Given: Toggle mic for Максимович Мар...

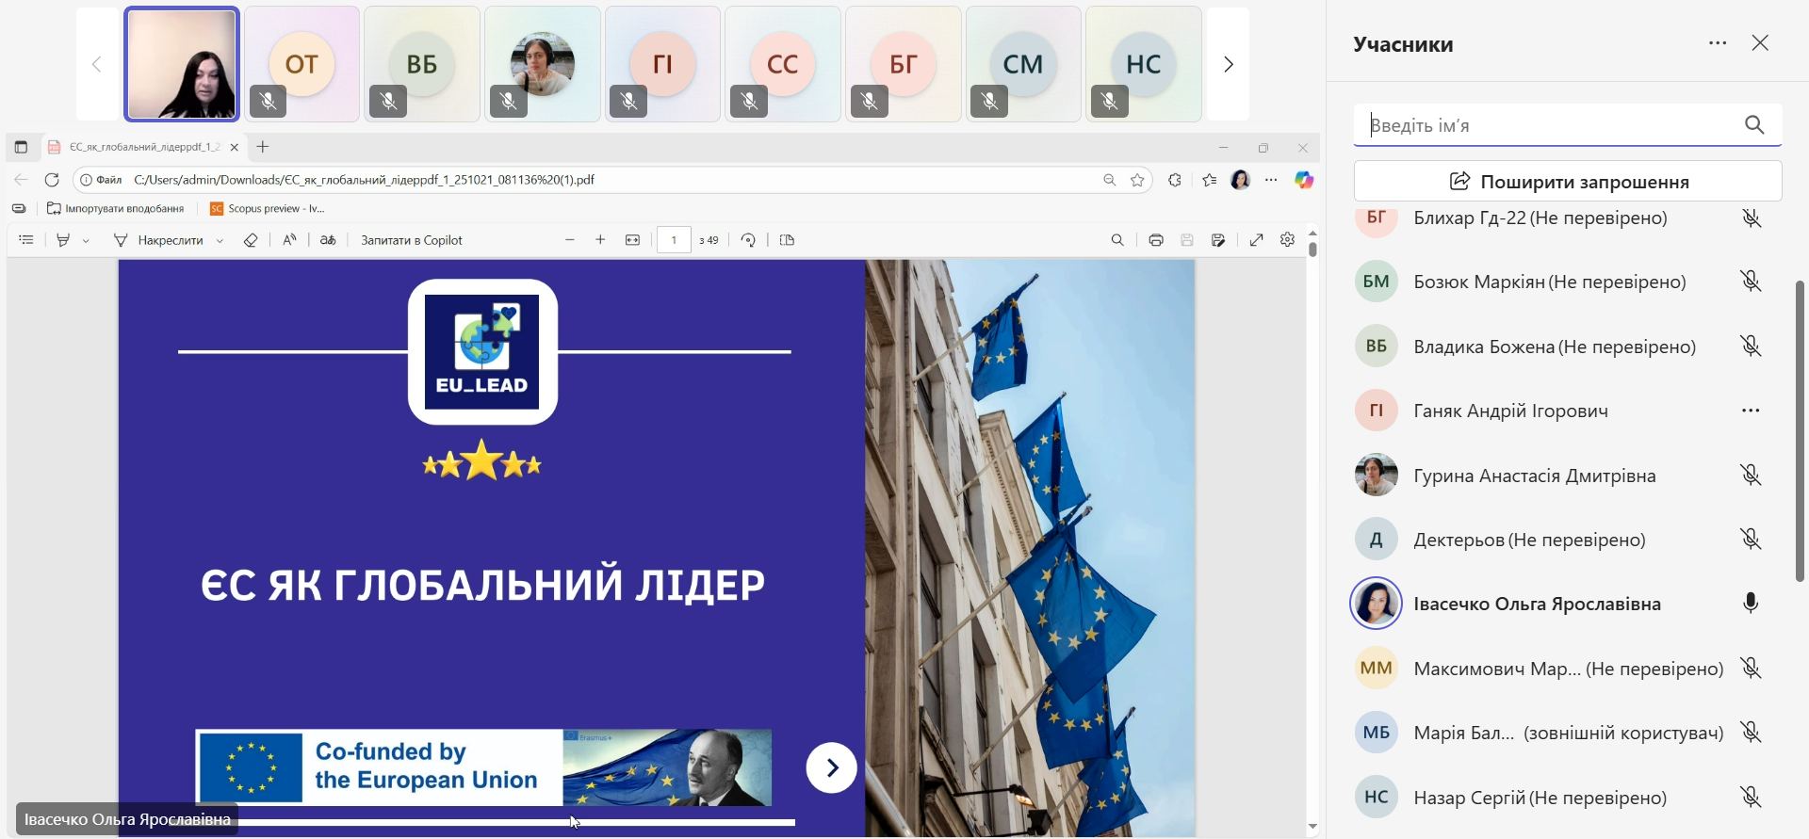Looking at the screenshot, I should pyautogui.click(x=1751, y=669).
